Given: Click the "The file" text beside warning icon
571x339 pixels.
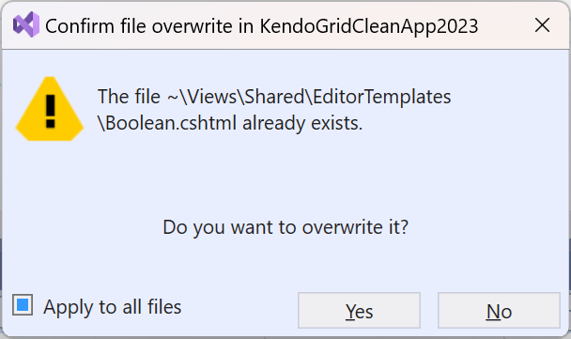Looking at the screenshot, I should point(129,97).
